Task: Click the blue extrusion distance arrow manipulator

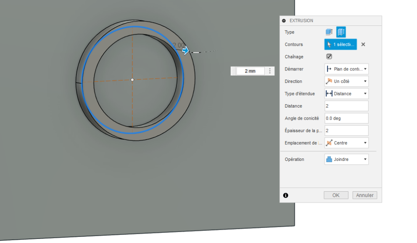Action: pyautogui.click(x=186, y=50)
